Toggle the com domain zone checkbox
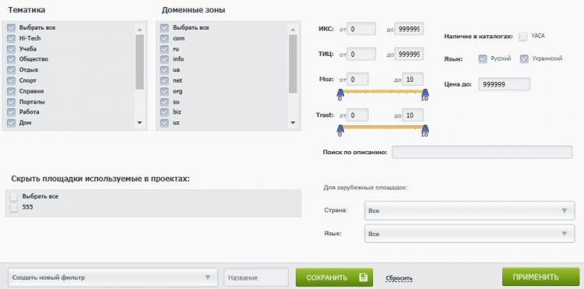Screen dimensions: 584x289 pyautogui.click(x=164, y=38)
